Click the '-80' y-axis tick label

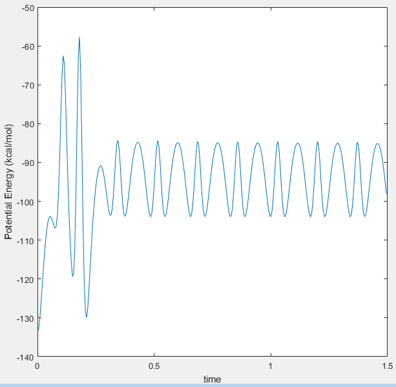pos(28,124)
